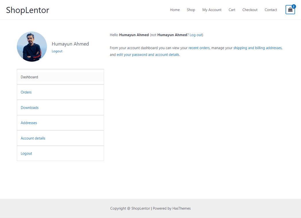This screenshot has height=218, width=301.
Task: Open the Addresses section
Action: click(x=29, y=123)
